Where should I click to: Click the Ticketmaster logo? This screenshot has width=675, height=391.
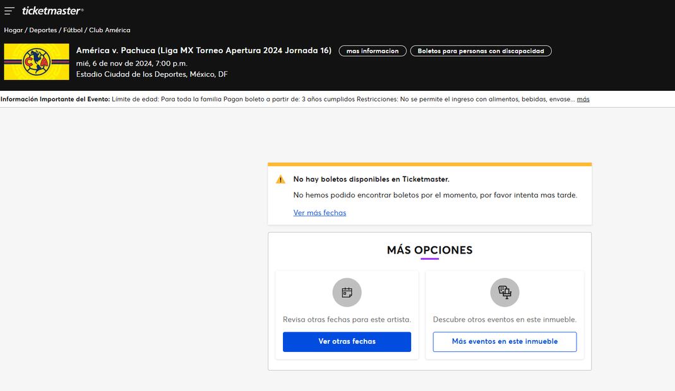click(52, 11)
